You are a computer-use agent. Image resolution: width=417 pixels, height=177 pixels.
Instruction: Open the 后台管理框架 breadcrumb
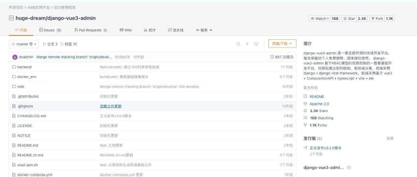point(65,7)
